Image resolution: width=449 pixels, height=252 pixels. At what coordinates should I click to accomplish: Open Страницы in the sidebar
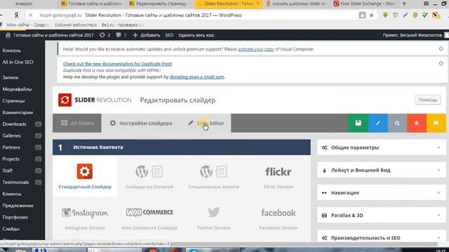(13, 101)
